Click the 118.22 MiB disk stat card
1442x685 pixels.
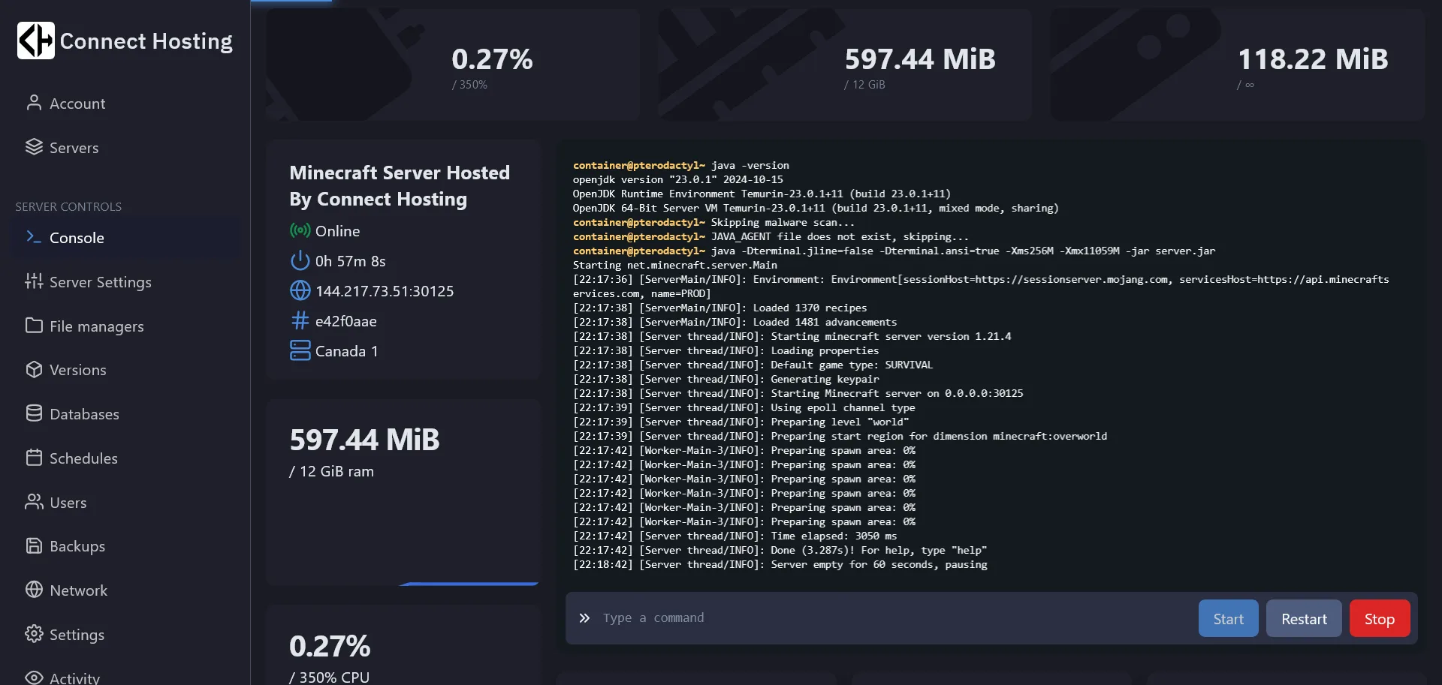pyautogui.click(x=1238, y=65)
